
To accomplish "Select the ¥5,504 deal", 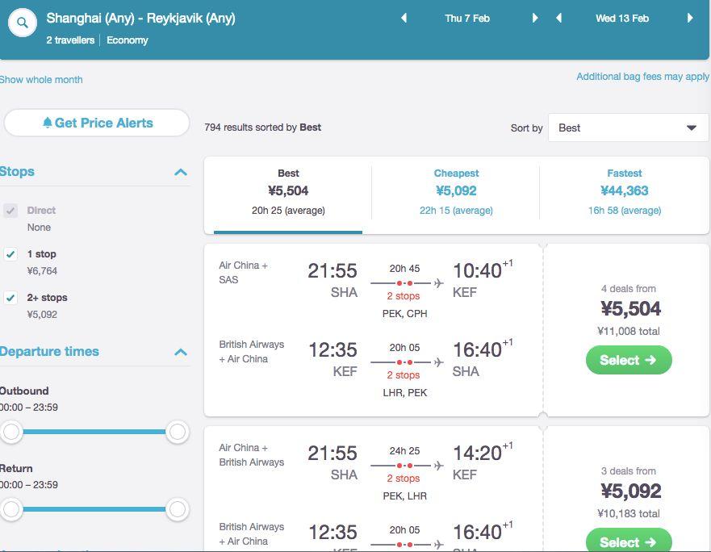I will pos(629,360).
